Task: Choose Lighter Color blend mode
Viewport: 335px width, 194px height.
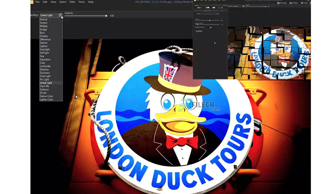Action: point(51,99)
